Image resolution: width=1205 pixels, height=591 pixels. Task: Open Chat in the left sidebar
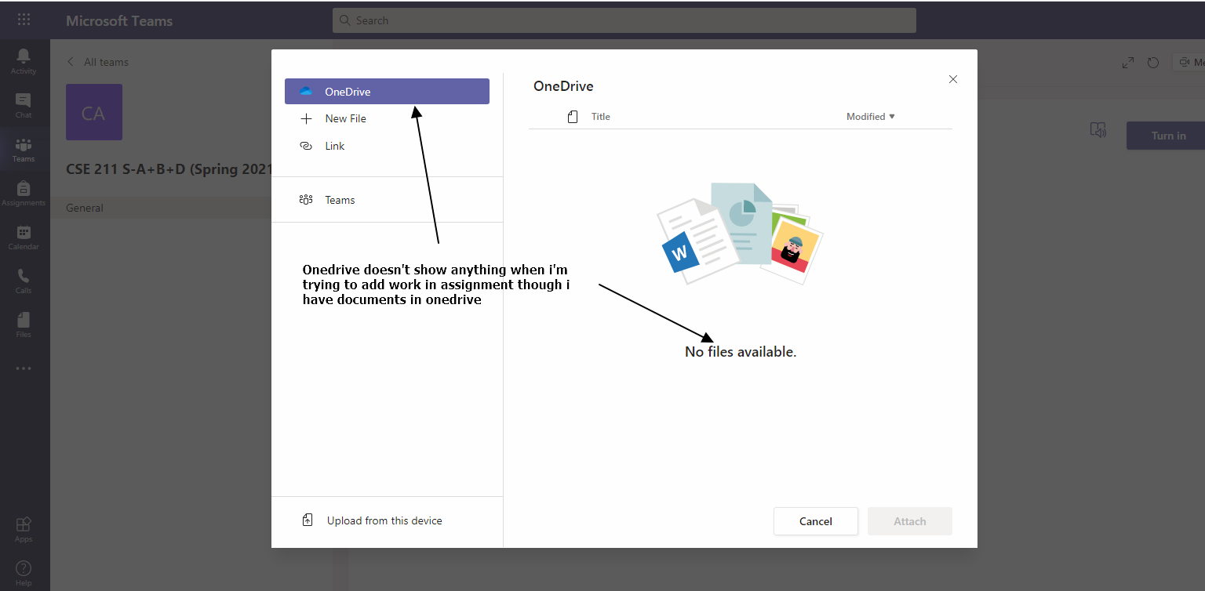tap(24, 106)
